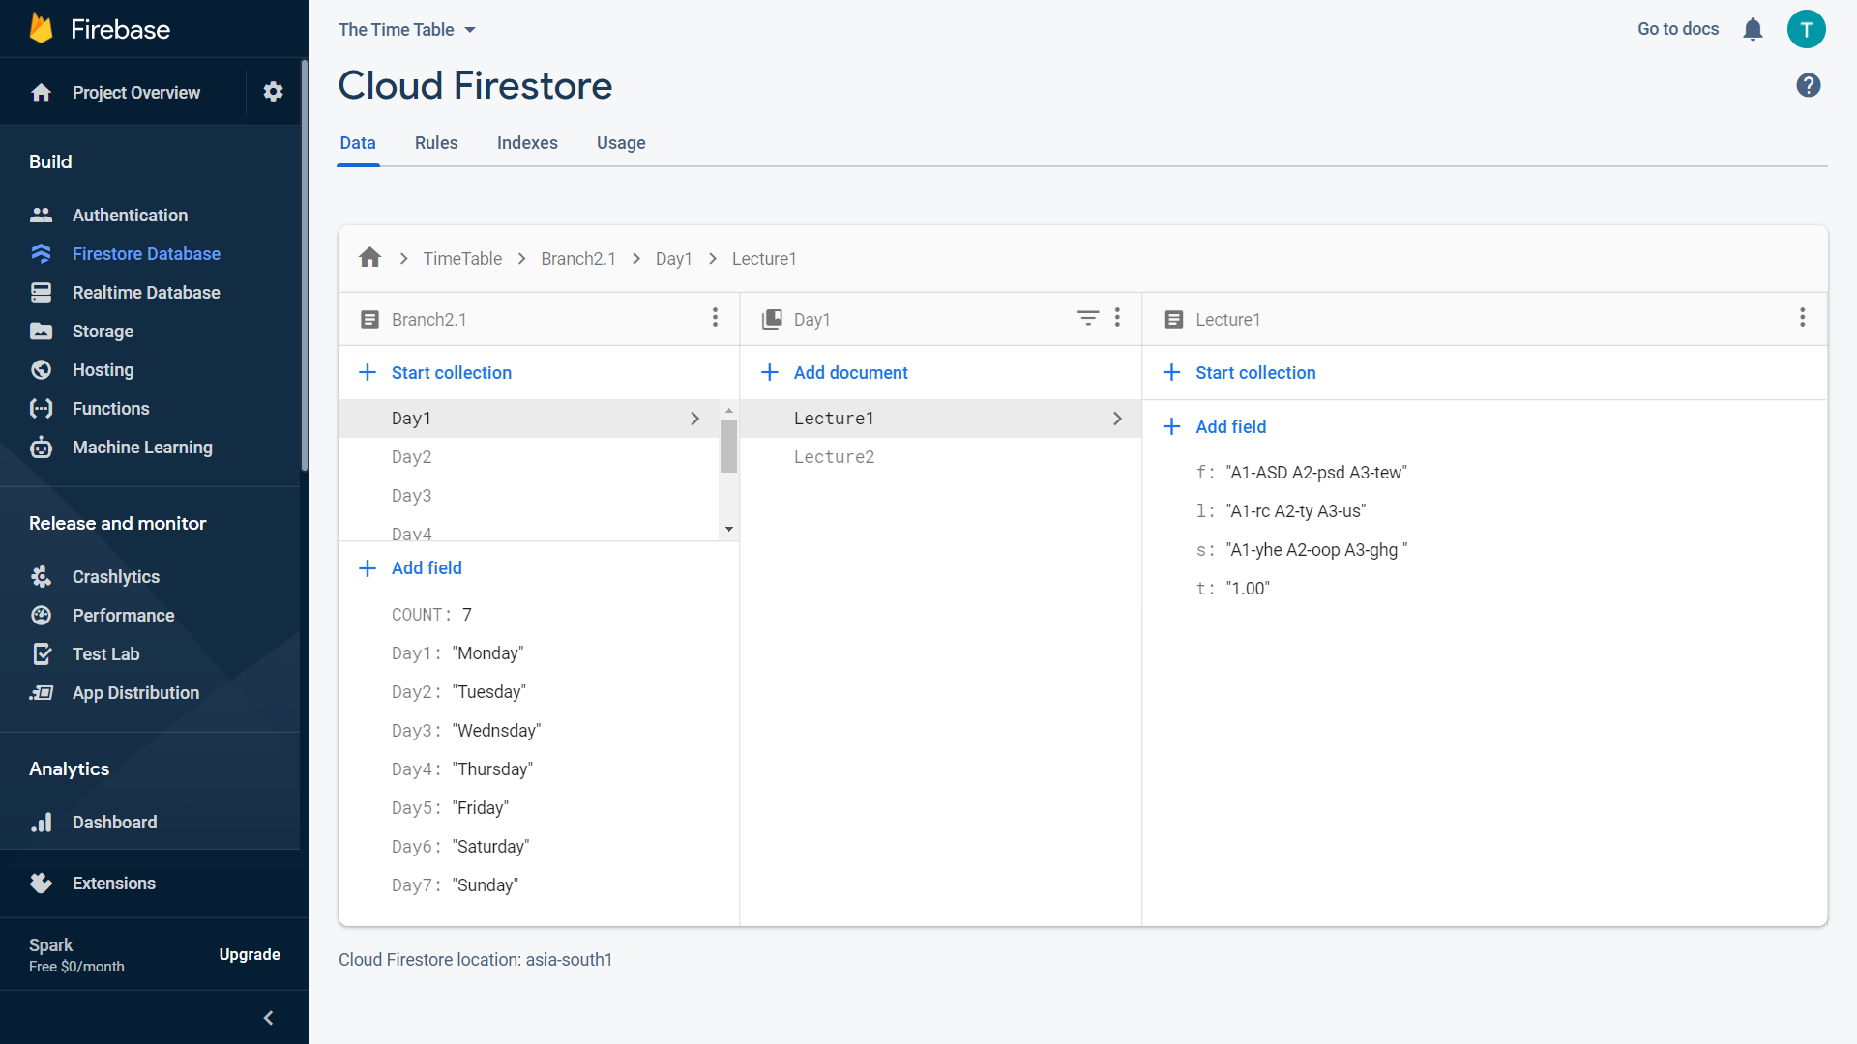Open The Time Table project dropdown
Viewport: 1857px width, 1044px height.
point(407,30)
